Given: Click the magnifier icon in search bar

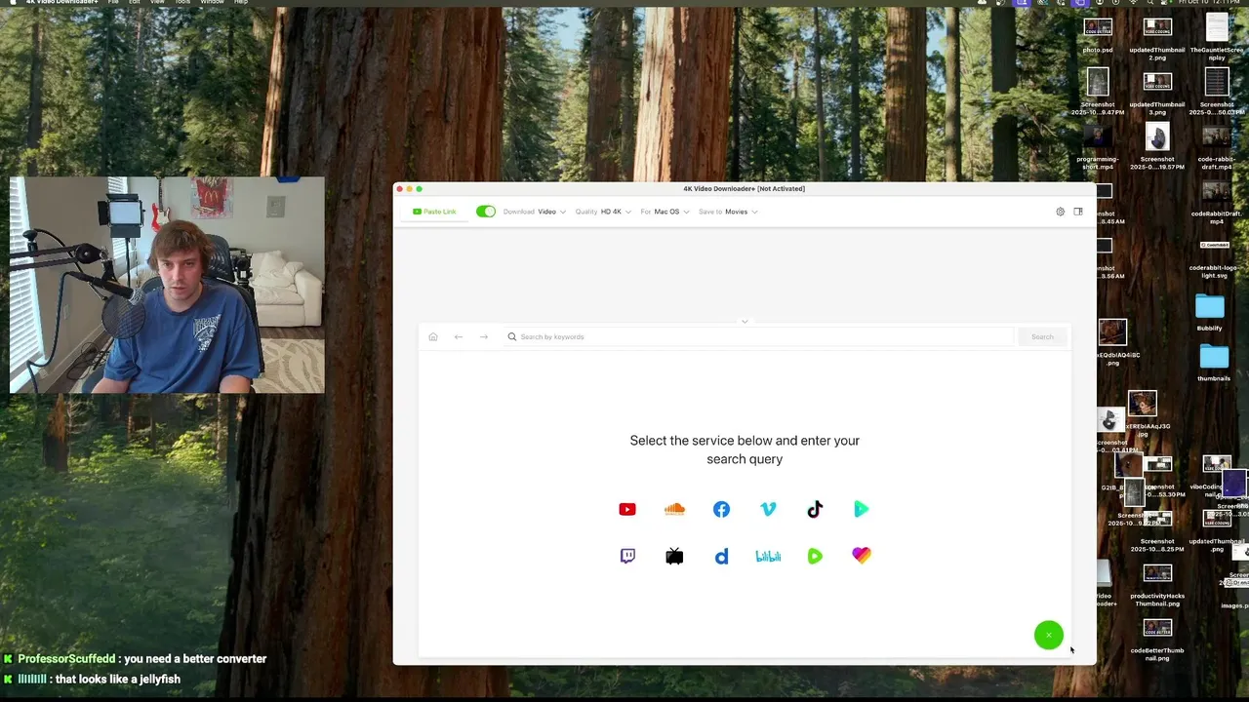Looking at the screenshot, I should pyautogui.click(x=511, y=336).
